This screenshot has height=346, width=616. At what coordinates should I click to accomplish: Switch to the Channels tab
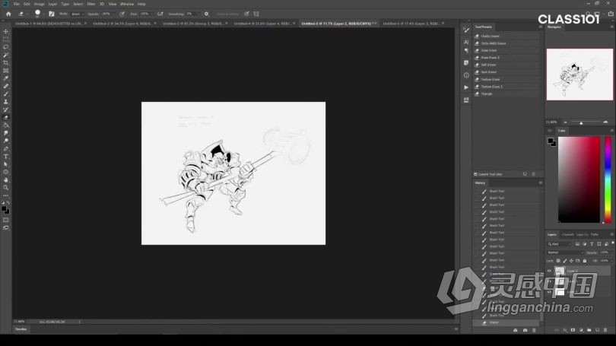click(567, 234)
